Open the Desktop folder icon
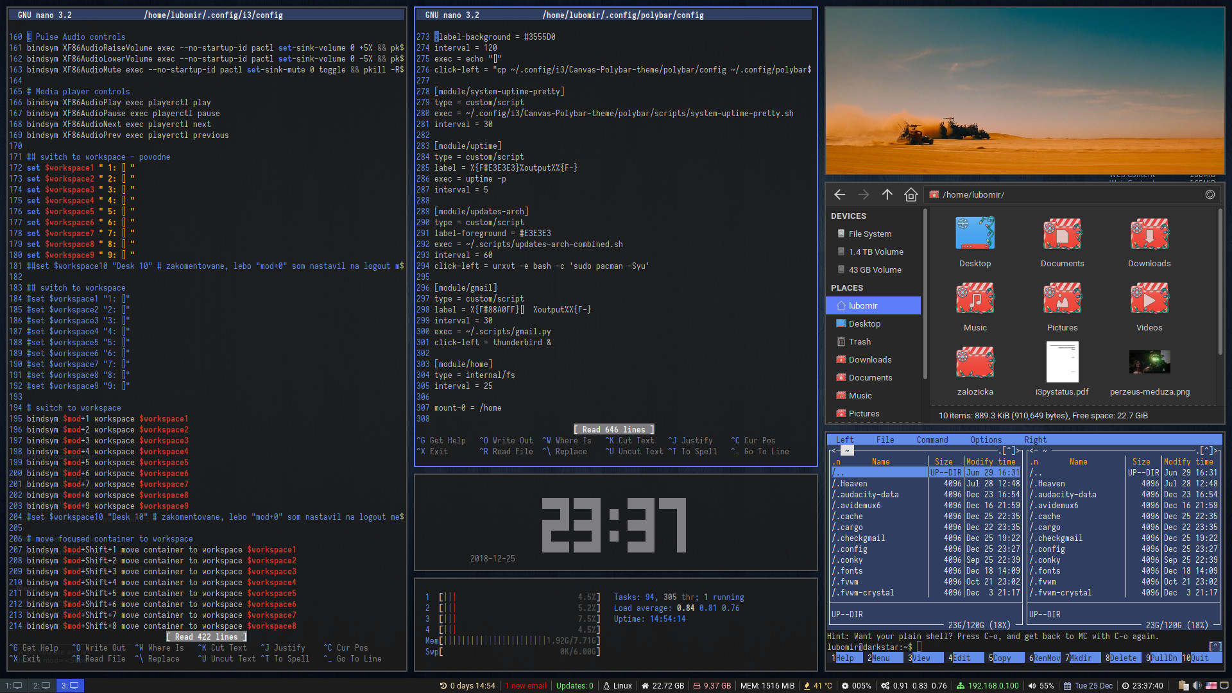Viewport: 1232px width, 693px height. tap(975, 234)
